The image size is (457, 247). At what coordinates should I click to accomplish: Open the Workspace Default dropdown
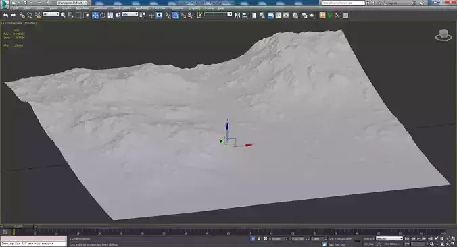click(x=72, y=3)
